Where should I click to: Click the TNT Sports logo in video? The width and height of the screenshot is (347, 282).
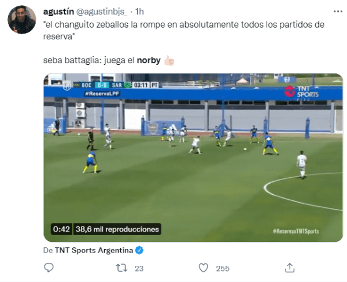pos(302,93)
